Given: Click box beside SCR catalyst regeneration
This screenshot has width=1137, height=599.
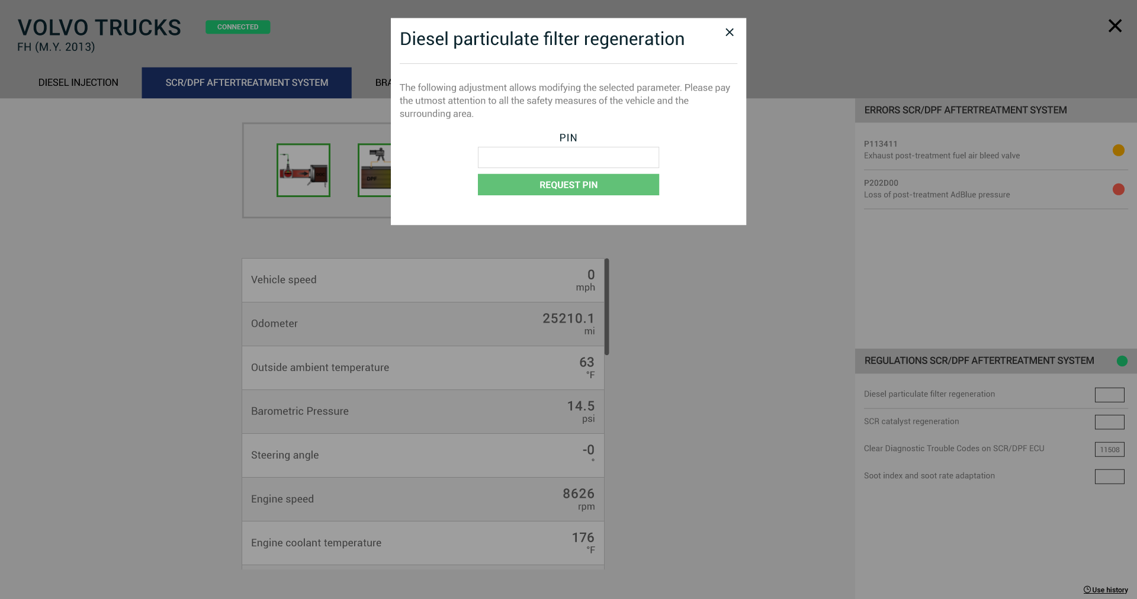Looking at the screenshot, I should point(1110,422).
